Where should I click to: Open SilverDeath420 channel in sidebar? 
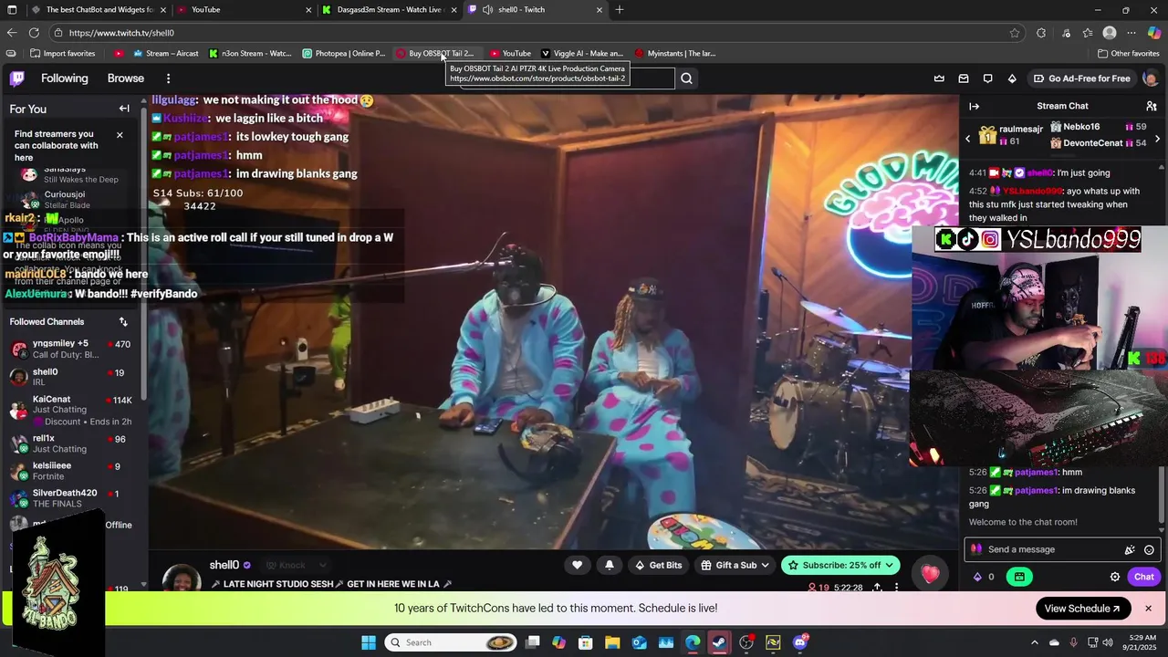pos(70,498)
